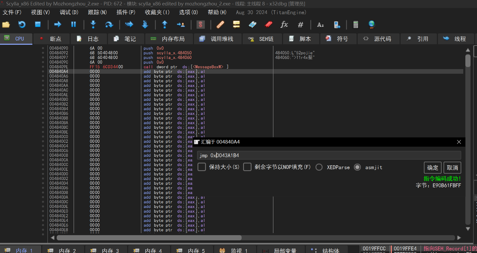The image size is (477, 253).
Task: Switch to the 符号 tab
Action: click(338, 39)
